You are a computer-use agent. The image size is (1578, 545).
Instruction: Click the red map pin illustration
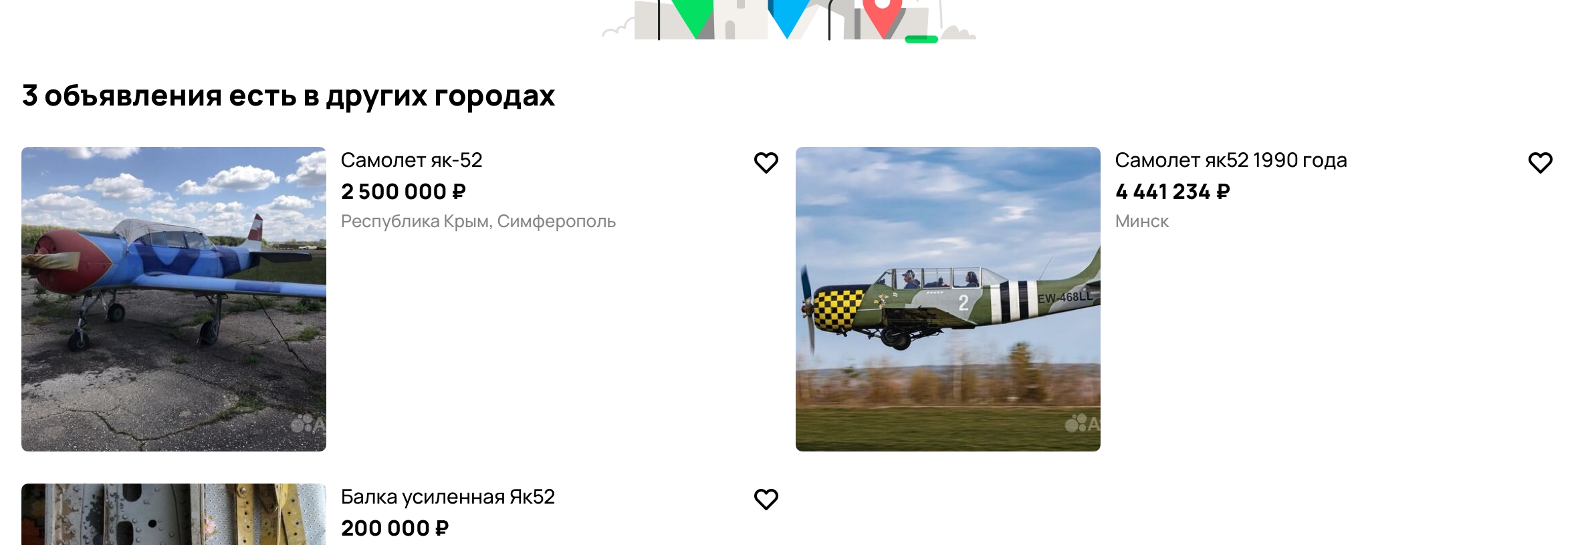pyautogui.click(x=883, y=17)
